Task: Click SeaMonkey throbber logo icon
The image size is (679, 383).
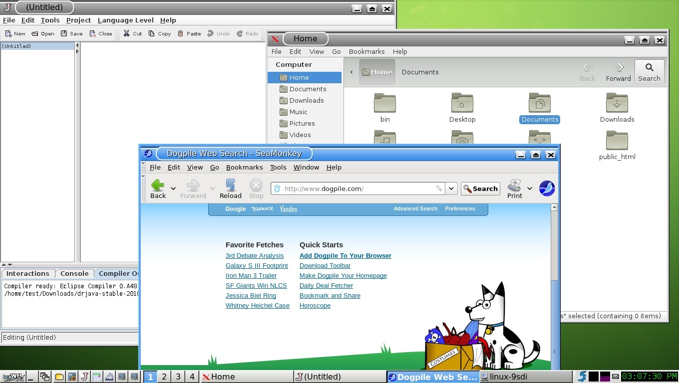Action: 547,189
